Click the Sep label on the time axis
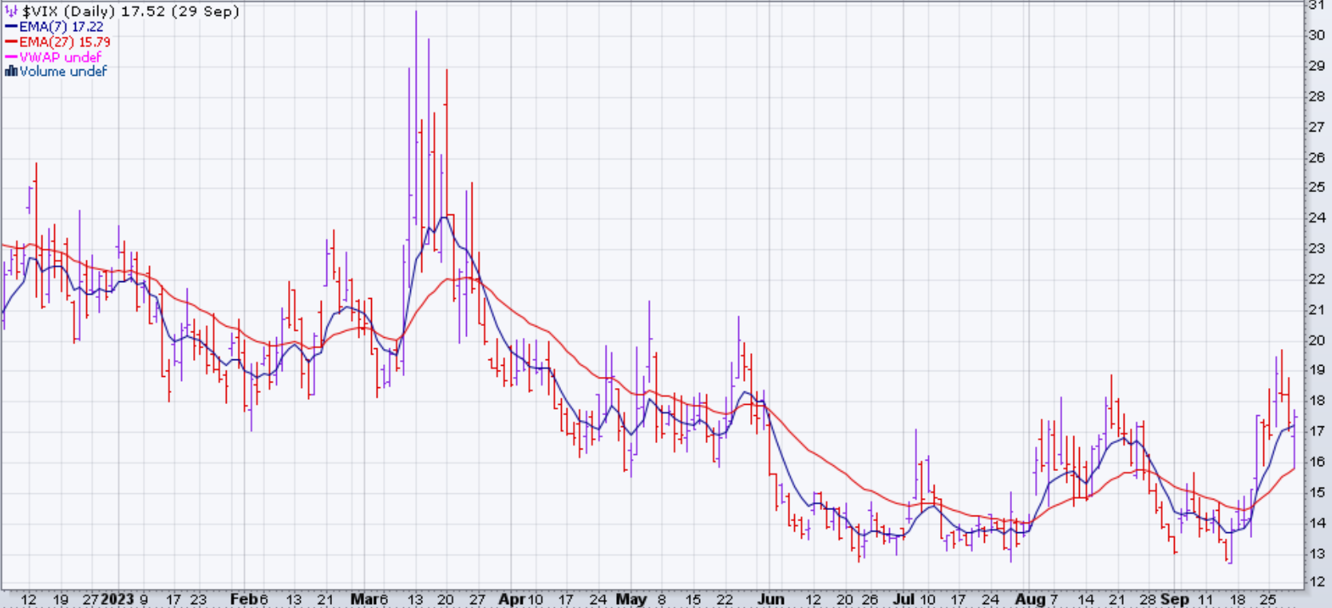Image resolution: width=1332 pixels, height=608 pixels. tap(1174, 599)
